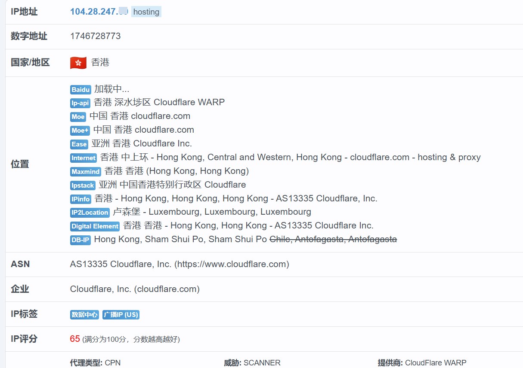Click the IPinfo source badge
The width and height of the screenshot is (523, 368).
tap(80, 199)
